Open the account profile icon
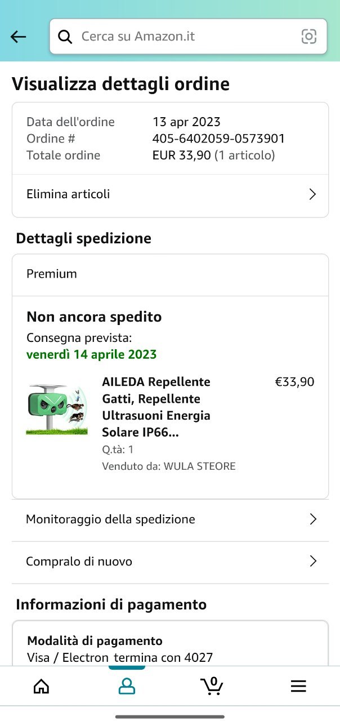Screen dimensions: 340x721 pos(127,686)
